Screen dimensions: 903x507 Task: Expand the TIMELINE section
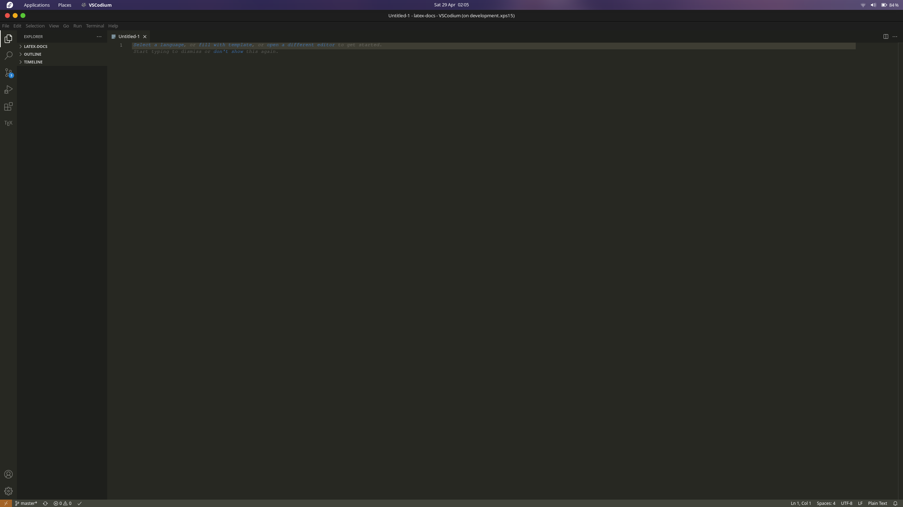62,62
